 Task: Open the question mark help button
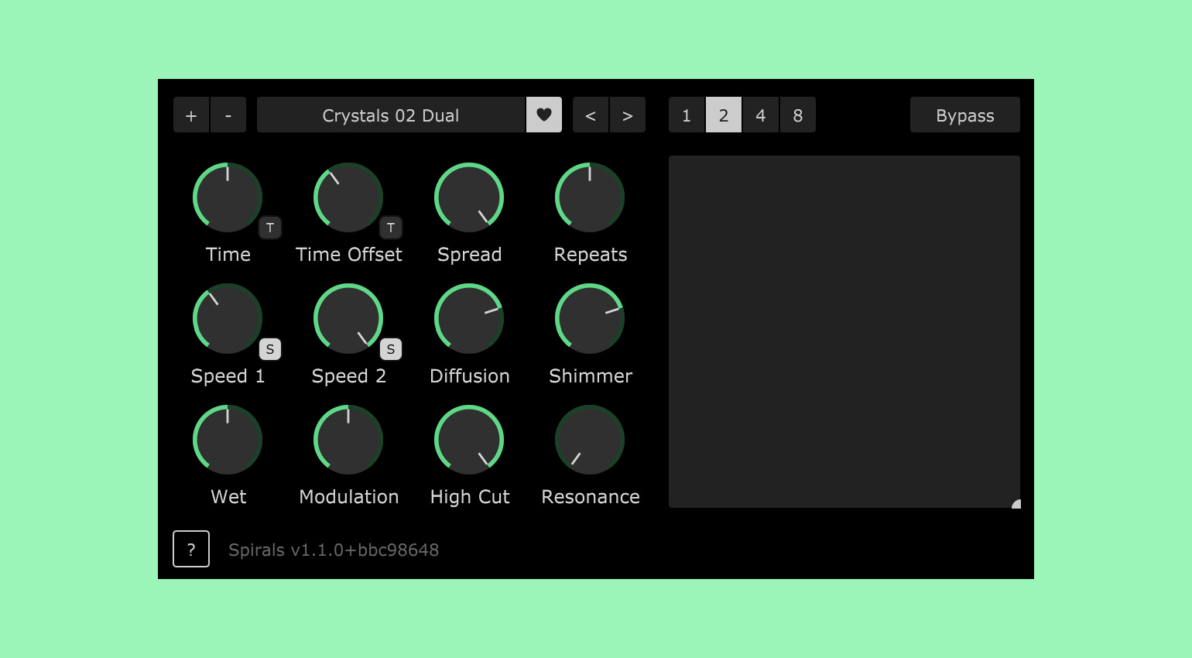pyautogui.click(x=191, y=549)
